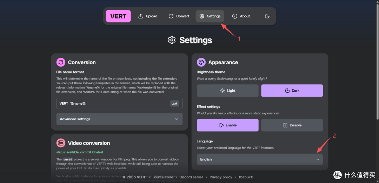Open the Upload page
The width and height of the screenshot is (379, 183).
[147, 16]
